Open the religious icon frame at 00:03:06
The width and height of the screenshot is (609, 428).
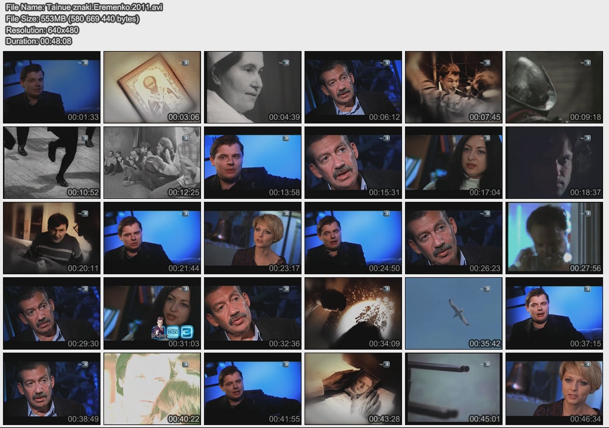coord(152,87)
